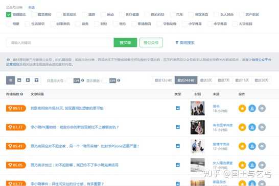Screen dimensions: 279x186
Task: Click the green 搜文章 button
Action: [x=125, y=43]
